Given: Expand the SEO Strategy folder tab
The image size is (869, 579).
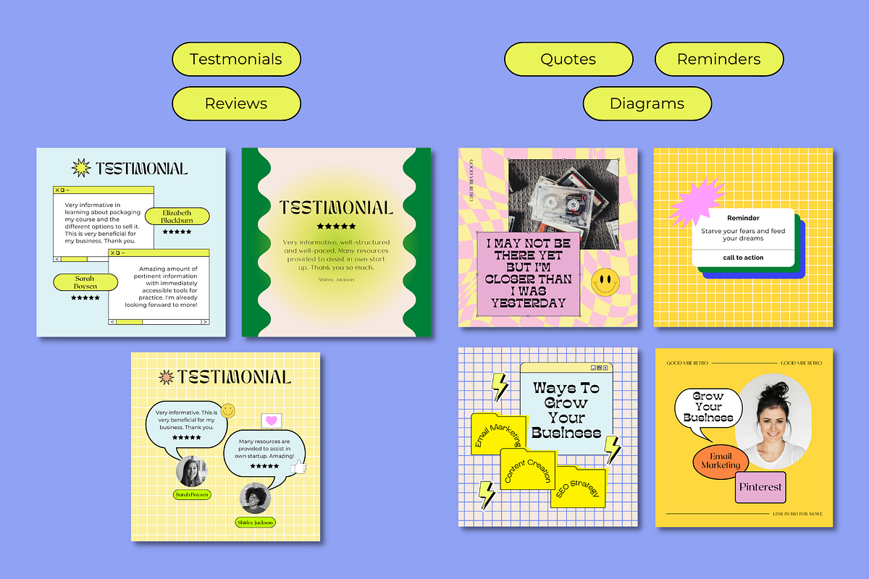Looking at the screenshot, I should pos(576,489).
